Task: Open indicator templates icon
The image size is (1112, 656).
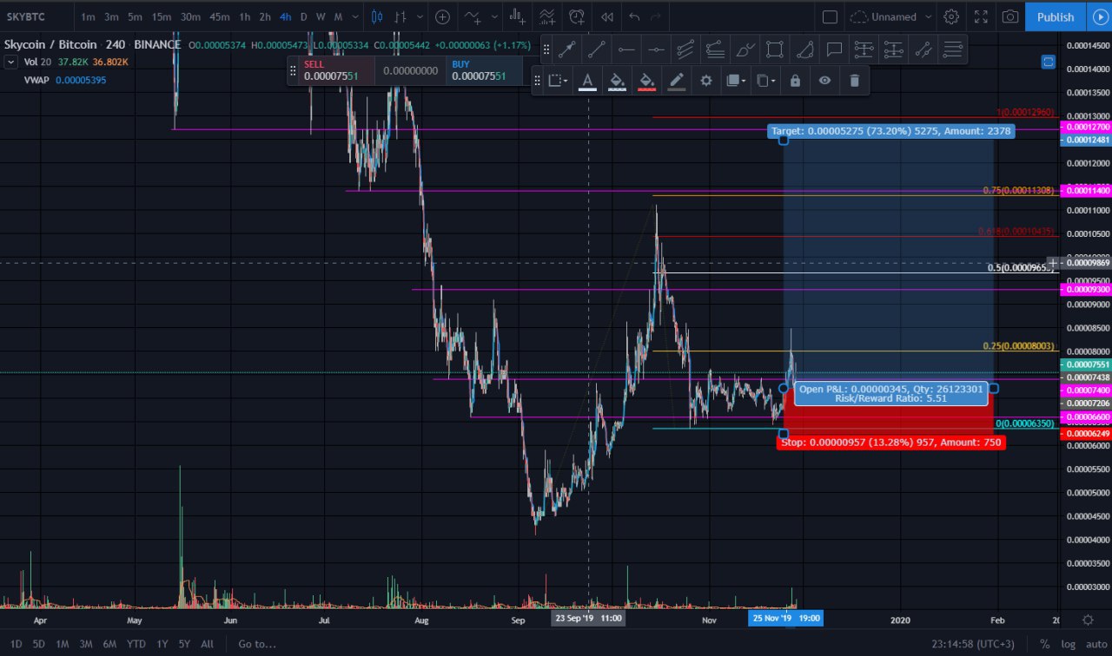Action: (546, 16)
